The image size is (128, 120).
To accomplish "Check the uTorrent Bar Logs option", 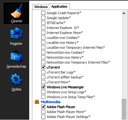I will coord(43,72).
